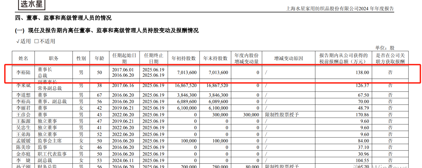
Task: Click the 增减变动原因 column header
Action: (x=289, y=58)
